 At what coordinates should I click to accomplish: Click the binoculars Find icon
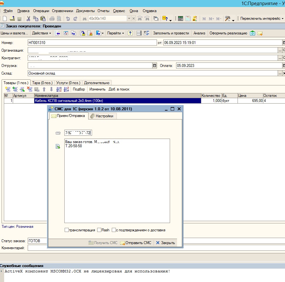84,18
